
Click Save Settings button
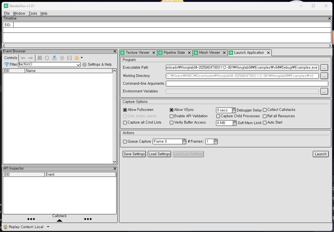(x=134, y=154)
